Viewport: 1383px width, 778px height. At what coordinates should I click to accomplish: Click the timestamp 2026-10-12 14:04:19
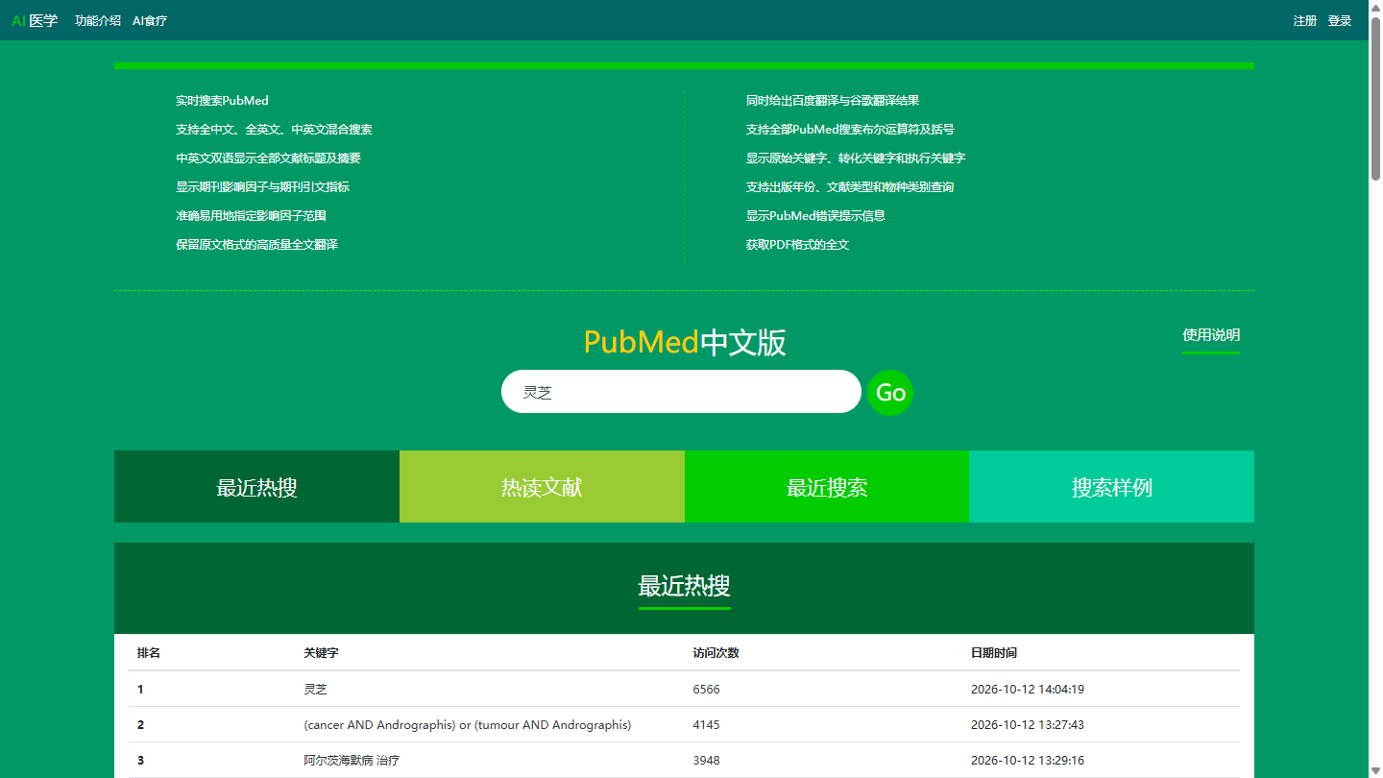[x=1028, y=690]
